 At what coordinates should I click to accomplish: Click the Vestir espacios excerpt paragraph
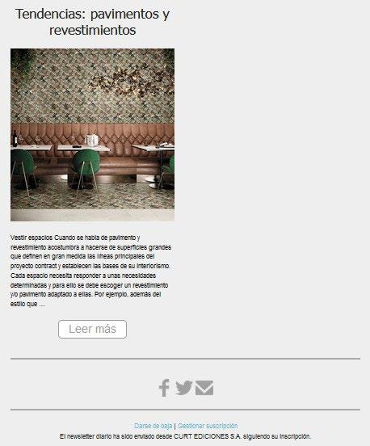point(91,271)
